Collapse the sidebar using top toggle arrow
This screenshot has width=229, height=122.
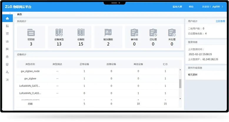click(10, 13)
